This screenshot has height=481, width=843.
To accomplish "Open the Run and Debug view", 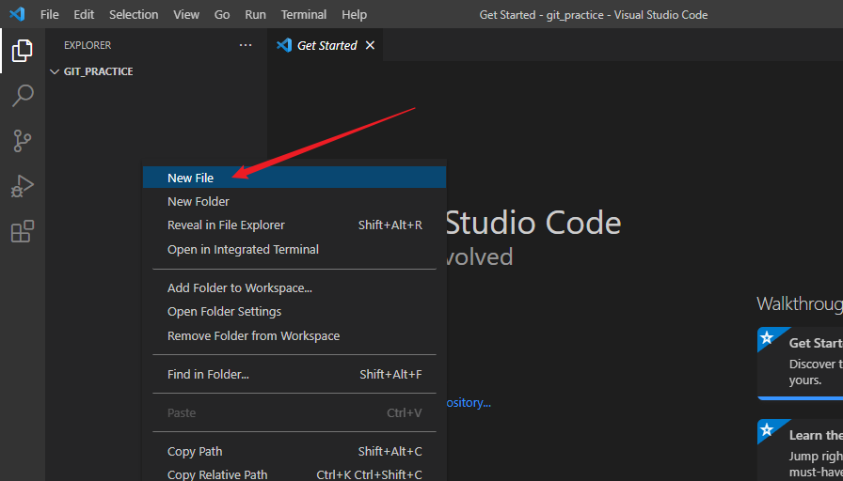I will (x=22, y=186).
